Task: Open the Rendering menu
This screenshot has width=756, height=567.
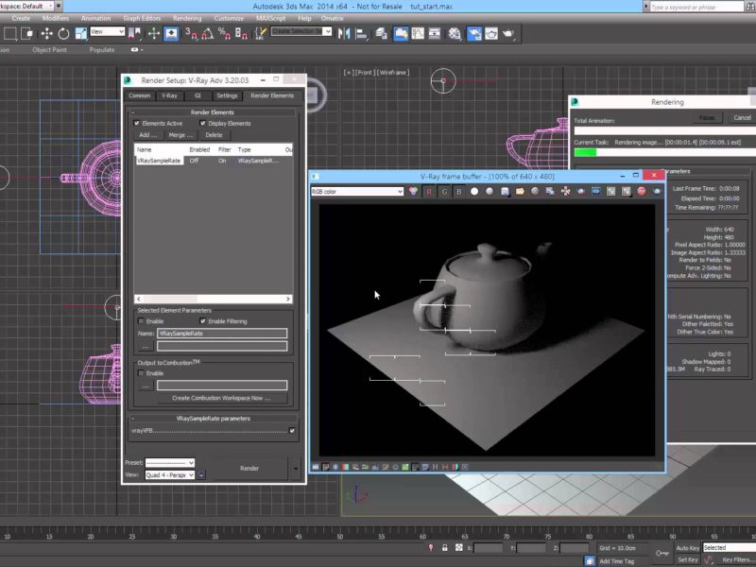Action: [187, 18]
